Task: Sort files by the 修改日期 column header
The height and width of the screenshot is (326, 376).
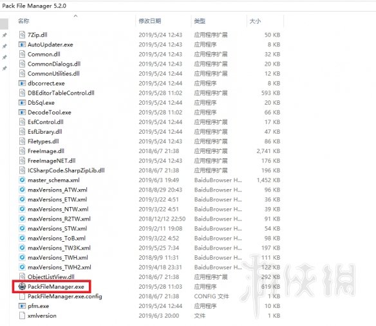Action: click(x=149, y=21)
